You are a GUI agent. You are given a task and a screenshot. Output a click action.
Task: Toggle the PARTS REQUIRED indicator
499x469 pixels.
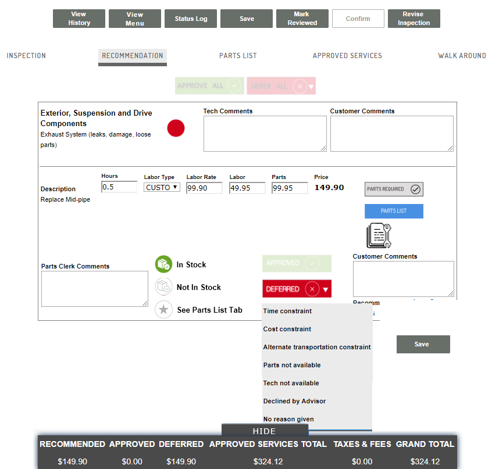[x=394, y=189]
